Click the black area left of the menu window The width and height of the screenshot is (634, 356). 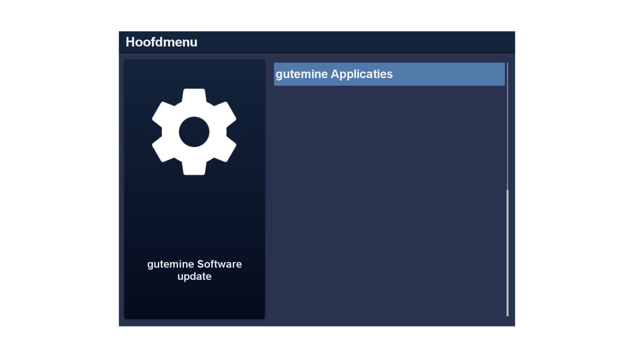pyautogui.click(x=58, y=178)
